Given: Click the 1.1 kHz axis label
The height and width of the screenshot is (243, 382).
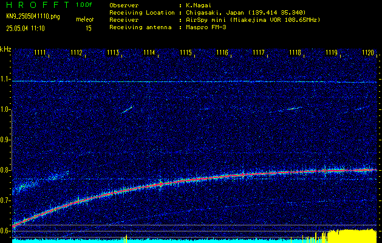Looking at the screenshot, I should 5,79.
